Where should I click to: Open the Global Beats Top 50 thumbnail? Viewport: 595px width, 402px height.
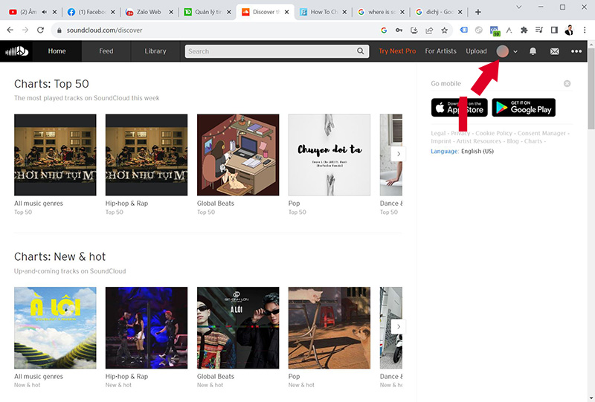(238, 155)
